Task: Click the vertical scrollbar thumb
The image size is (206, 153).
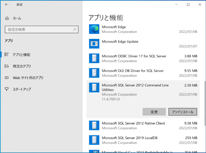Action: 205,103
